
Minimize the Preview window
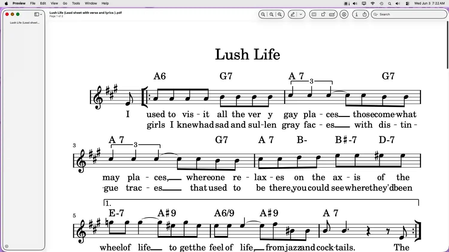[x=12, y=14]
